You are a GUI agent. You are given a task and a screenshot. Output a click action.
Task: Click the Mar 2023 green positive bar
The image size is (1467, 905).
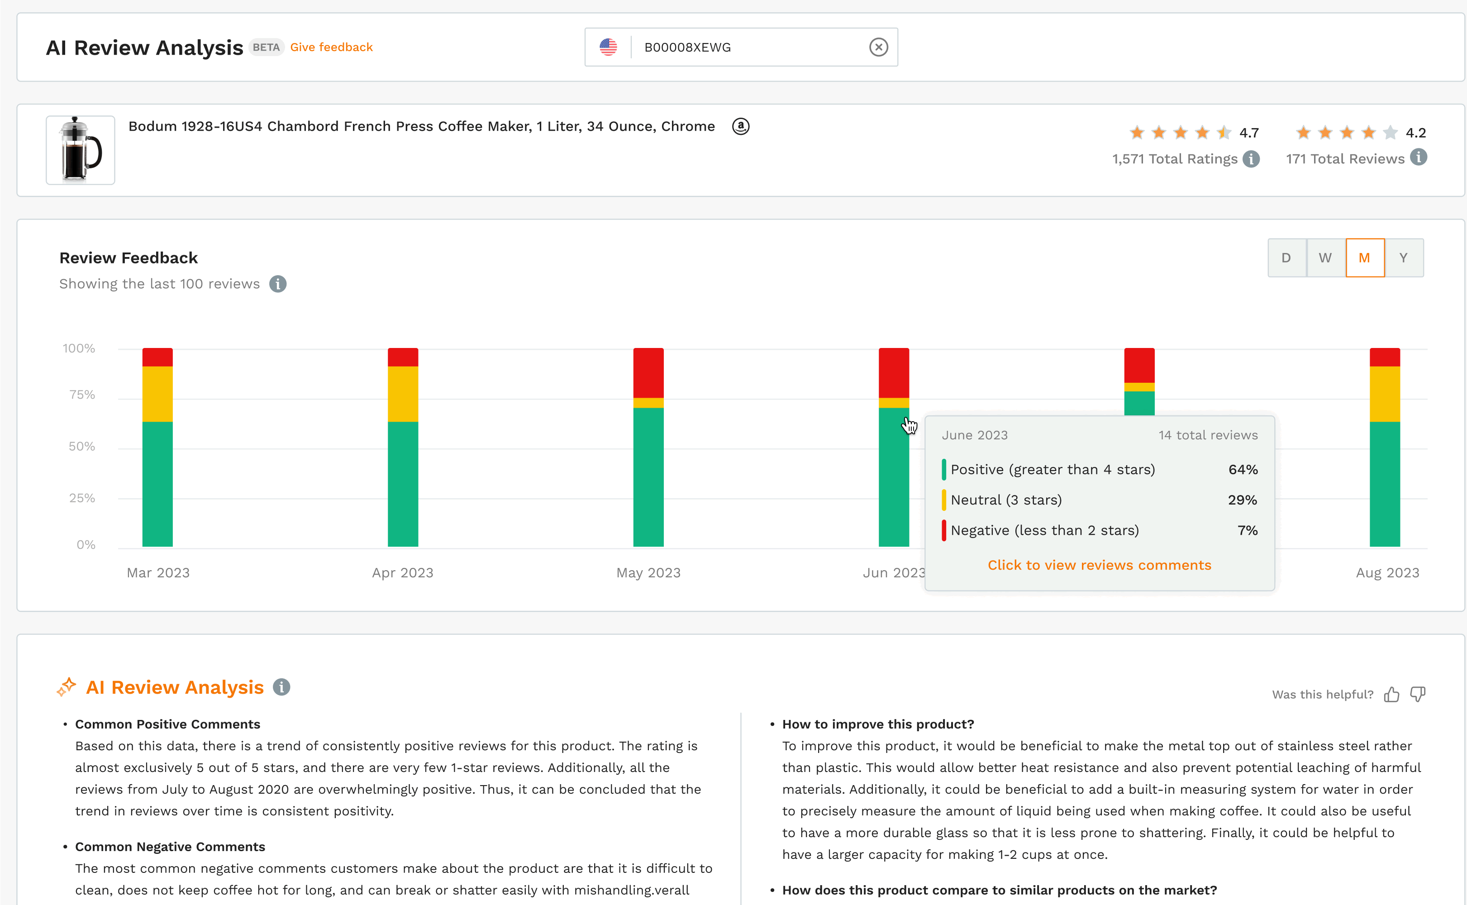pos(157,484)
